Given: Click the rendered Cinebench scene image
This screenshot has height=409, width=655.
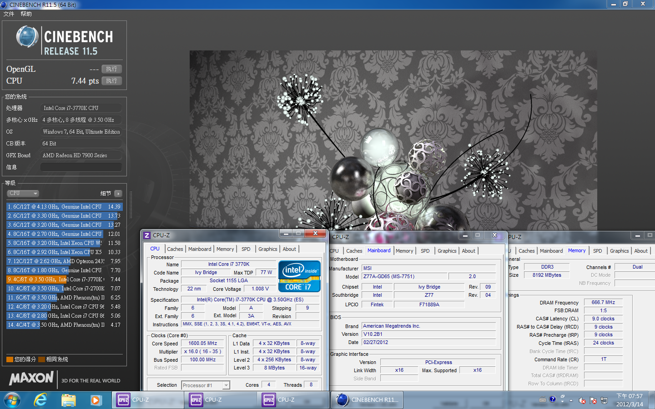Looking at the screenshot, I should point(393,140).
